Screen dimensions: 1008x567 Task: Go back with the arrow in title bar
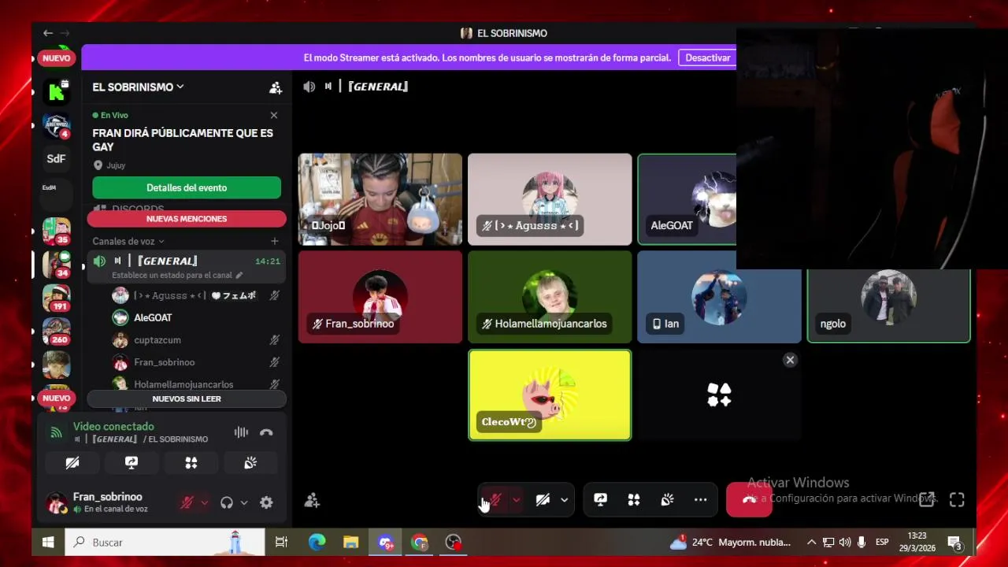(48, 33)
